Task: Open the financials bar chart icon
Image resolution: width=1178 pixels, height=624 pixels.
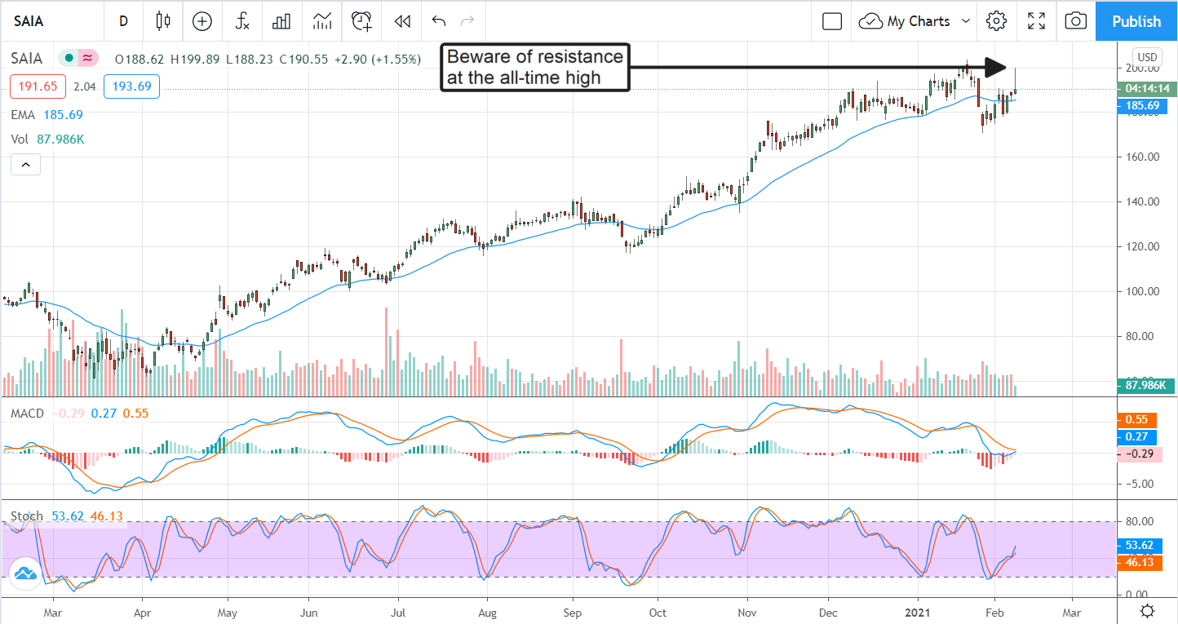Action: pyautogui.click(x=281, y=21)
